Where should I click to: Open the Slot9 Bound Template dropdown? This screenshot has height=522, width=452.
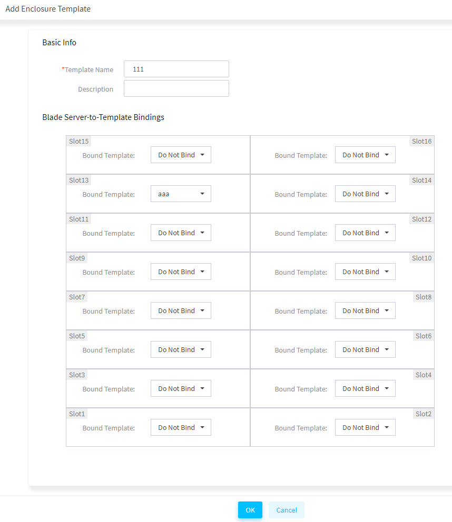click(181, 272)
